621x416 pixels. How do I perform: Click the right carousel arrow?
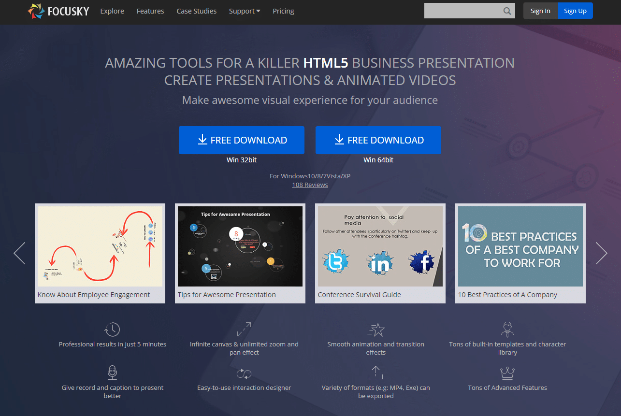point(601,253)
